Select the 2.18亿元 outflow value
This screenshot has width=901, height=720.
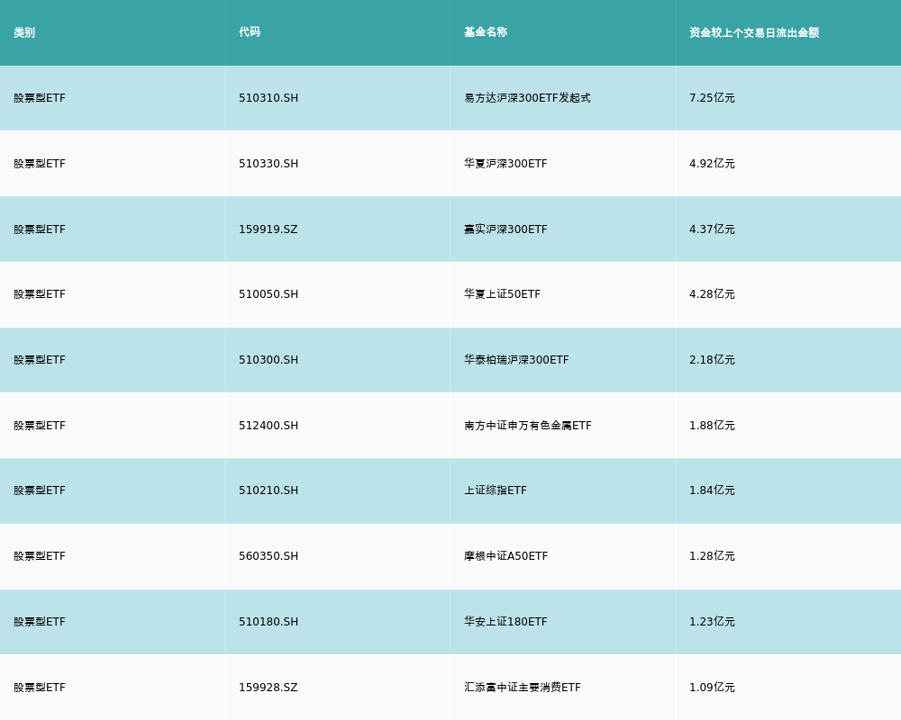coord(712,360)
